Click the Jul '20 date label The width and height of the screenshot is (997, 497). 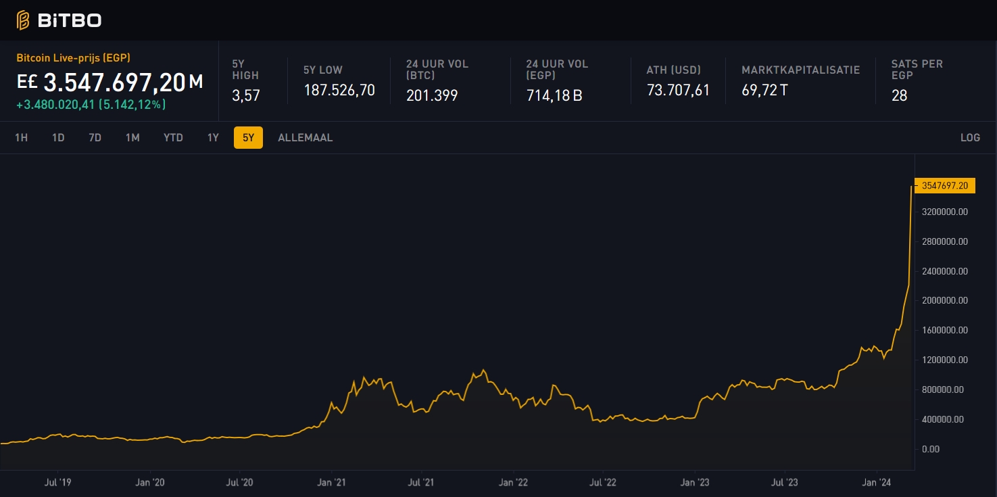(x=239, y=482)
